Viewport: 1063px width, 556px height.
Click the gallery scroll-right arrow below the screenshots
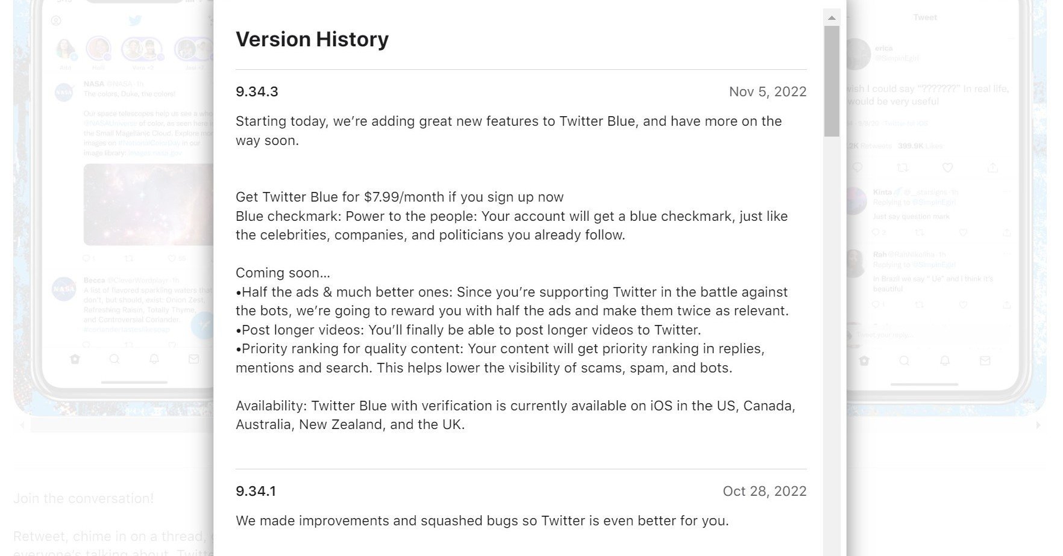coord(1038,425)
